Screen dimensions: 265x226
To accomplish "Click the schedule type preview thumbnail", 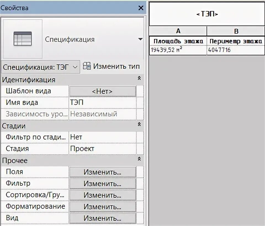I will click(x=23, y=38).
